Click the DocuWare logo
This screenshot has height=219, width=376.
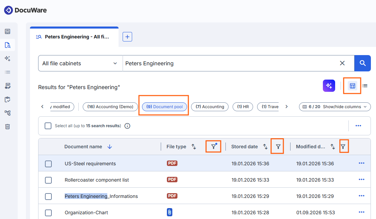tap(26, 10)
